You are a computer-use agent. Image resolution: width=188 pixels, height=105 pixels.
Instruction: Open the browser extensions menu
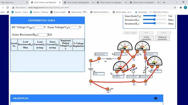point(181,8)
